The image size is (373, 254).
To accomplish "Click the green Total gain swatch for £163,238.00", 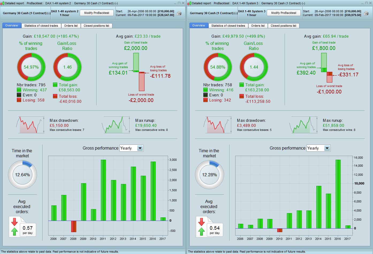I will (x=242, y=85).
